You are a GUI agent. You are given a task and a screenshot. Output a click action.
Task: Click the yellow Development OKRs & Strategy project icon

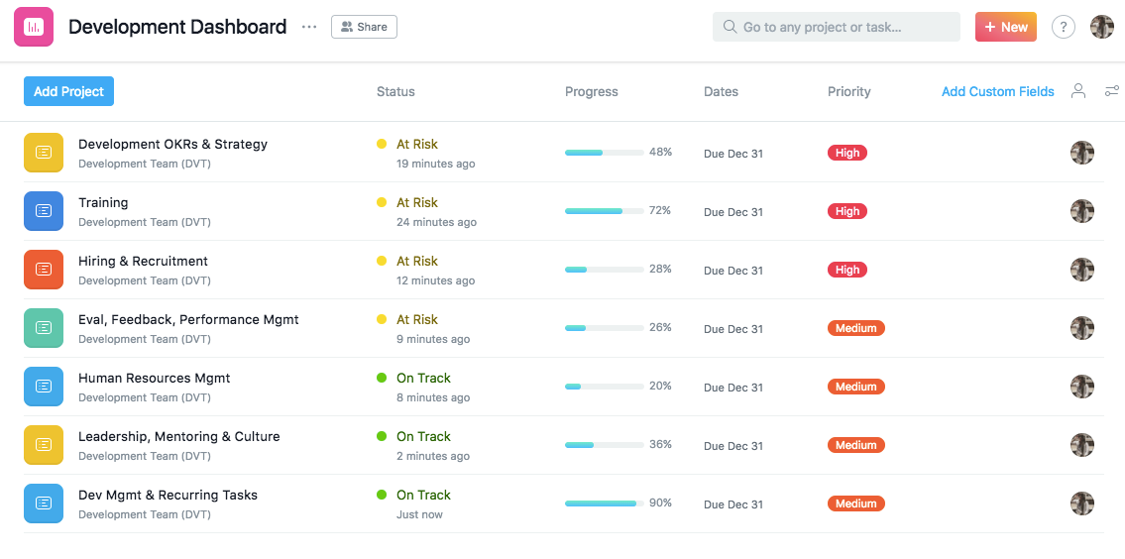(44, 152)
